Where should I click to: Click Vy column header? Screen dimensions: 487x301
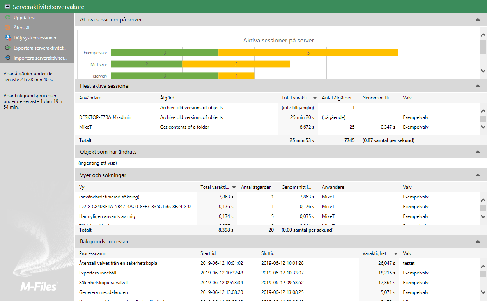click(x=82, y=187)
